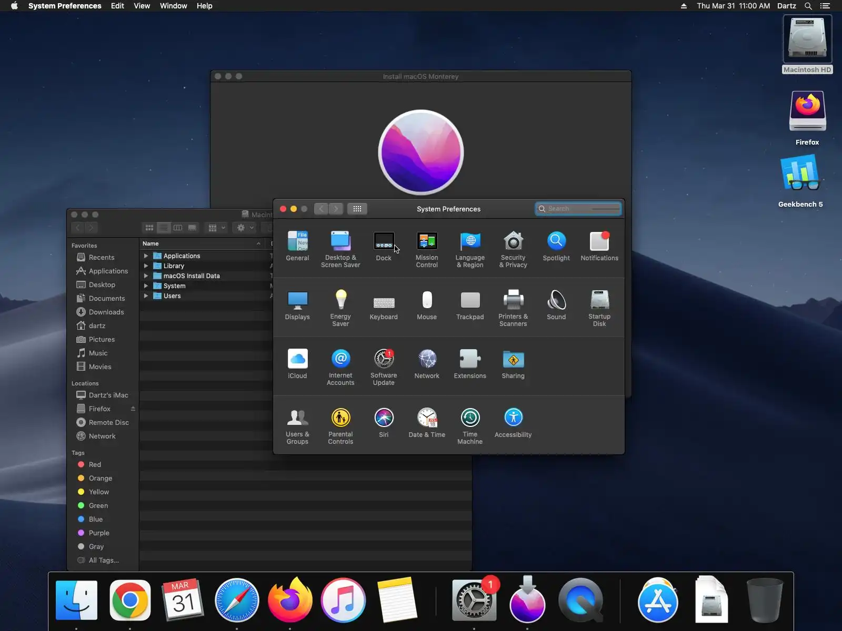Open Language & Region preferences
The image size is (842, 631).
pyautogui.click(x=470, y=249)
